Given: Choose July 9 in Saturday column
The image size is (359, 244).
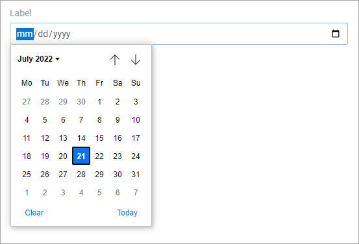Looking at the screenshot, I should pos(118,119).
